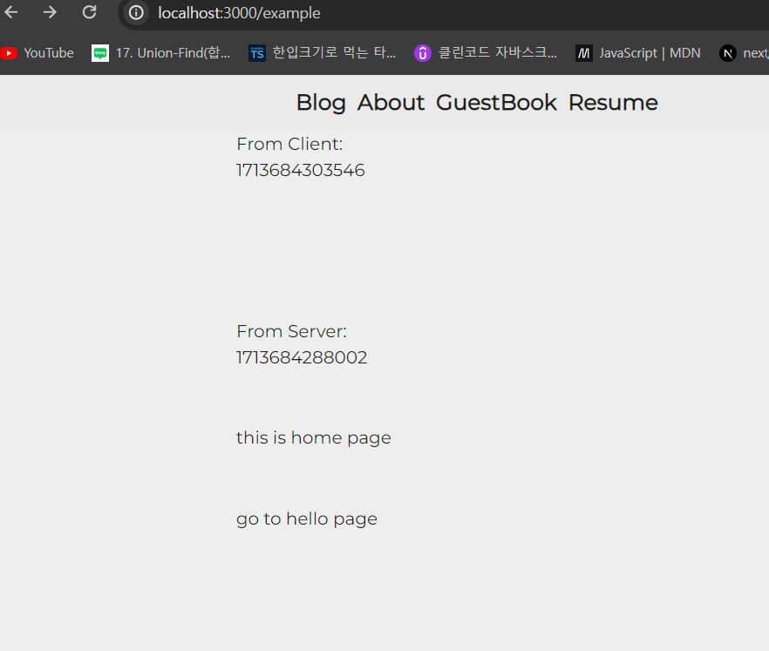Click the browser back arrow
Screen dimensions: 769x651
pyautogui.click(x=11, y=12)
